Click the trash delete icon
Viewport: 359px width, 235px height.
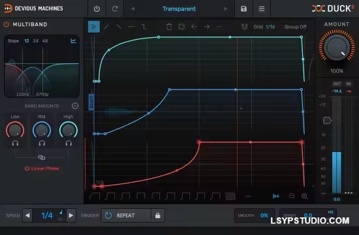click(x=169, y=27)
